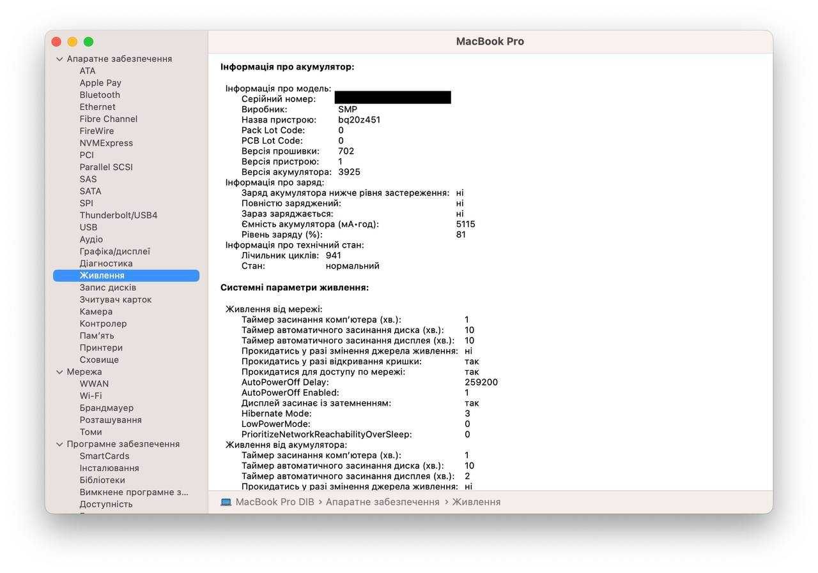818x573 pixels.
Task: Click the battery version value 3925
Action: click(x=349, y=172)
